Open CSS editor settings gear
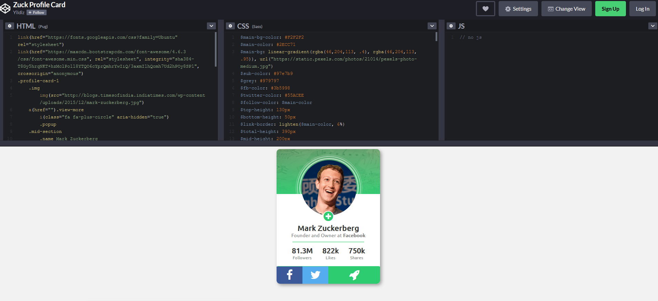The height and width of the screenshot is (301, 658). click(x=230, y=26)
